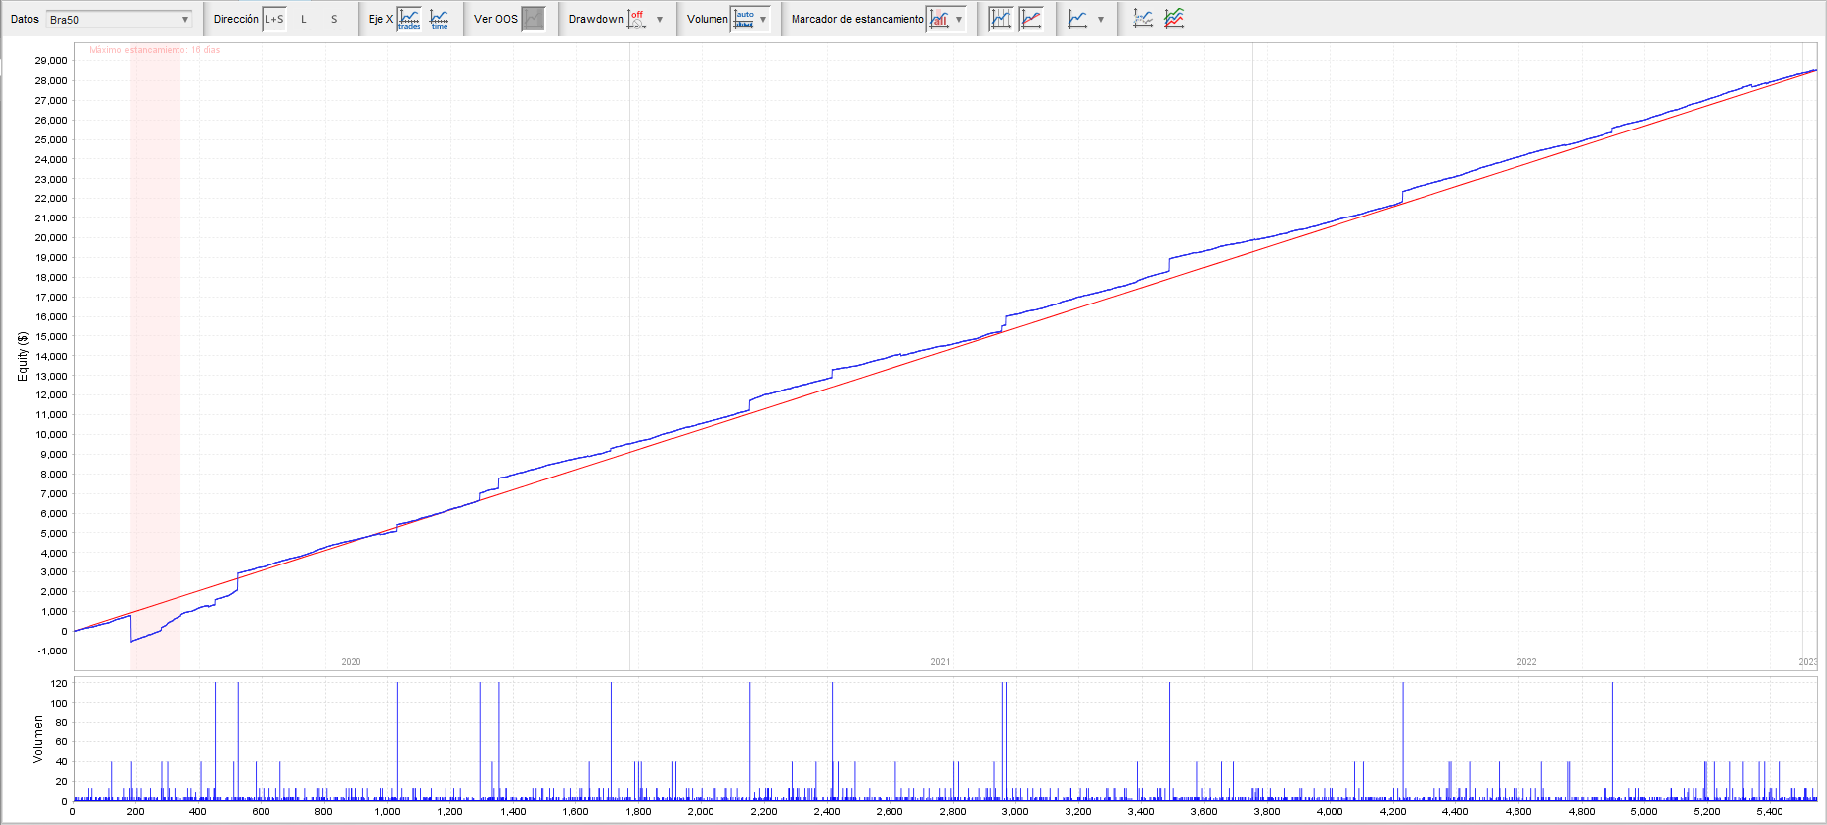Set Eje X to trades mode
This screenshot has height=825, width=1827.
coord(408,19)
